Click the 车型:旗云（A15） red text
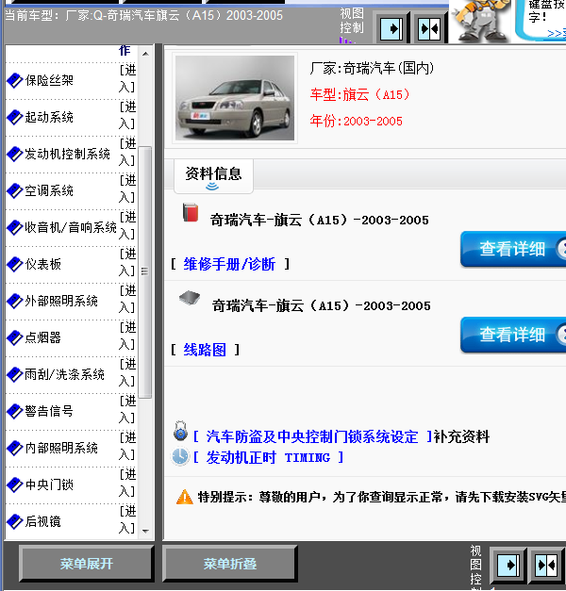 [x=359, y=94]
